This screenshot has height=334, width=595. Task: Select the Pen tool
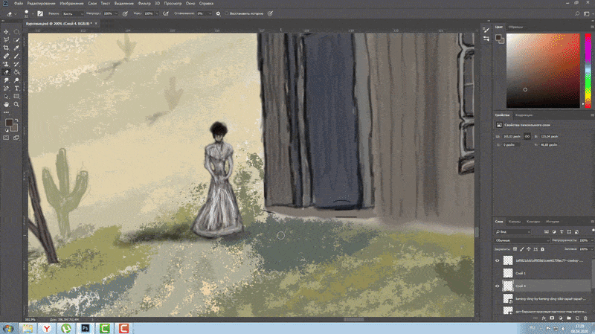coord(6,89)
